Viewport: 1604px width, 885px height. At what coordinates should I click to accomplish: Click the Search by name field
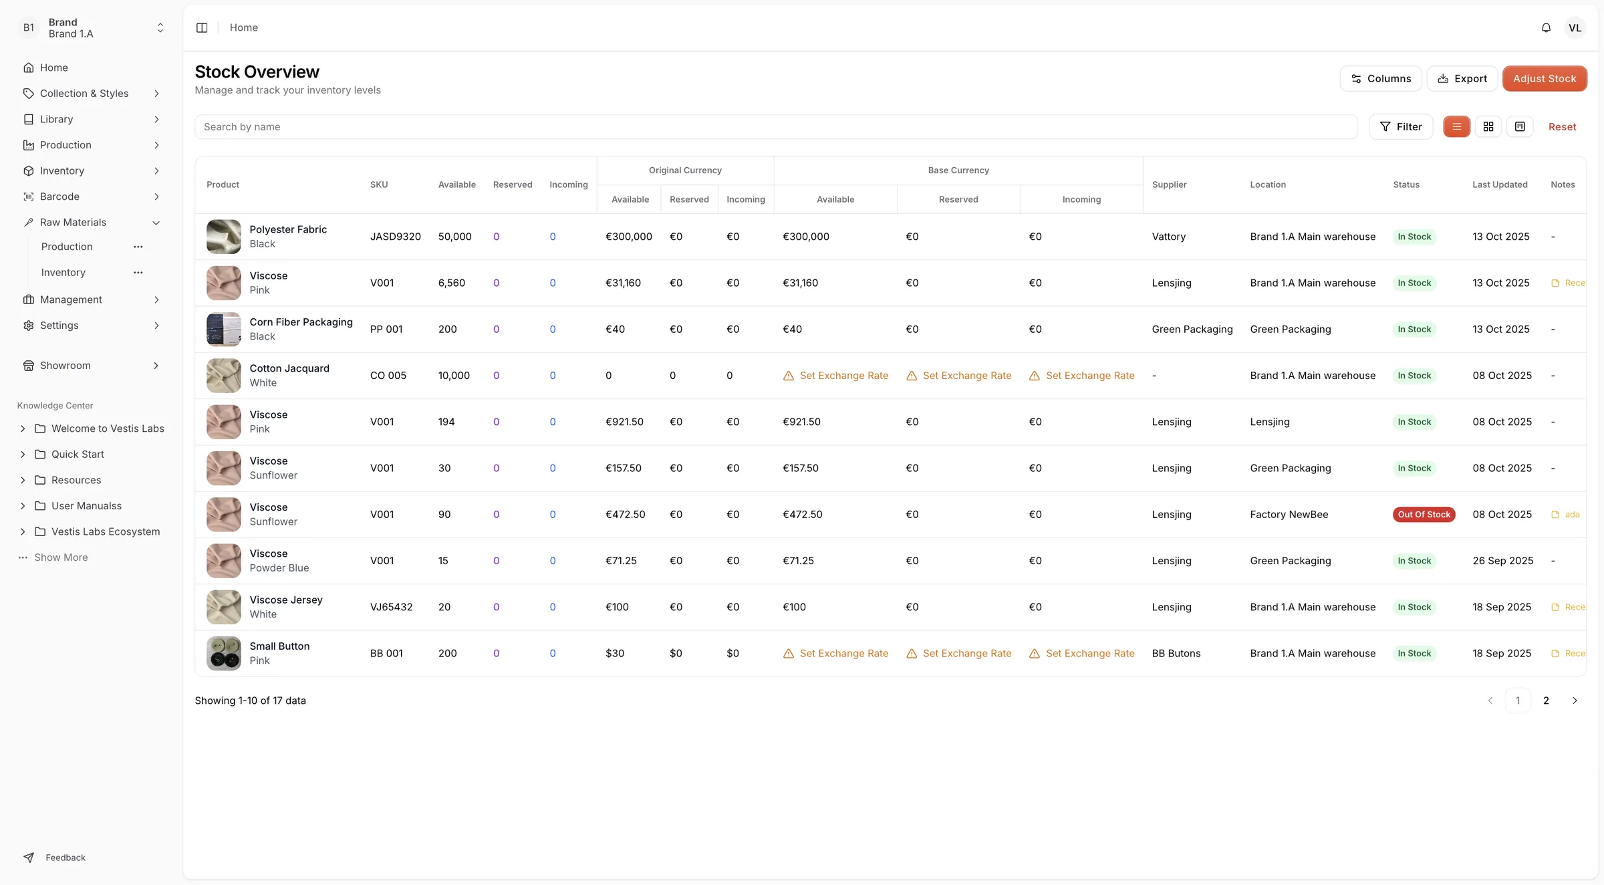coord(776,126)
